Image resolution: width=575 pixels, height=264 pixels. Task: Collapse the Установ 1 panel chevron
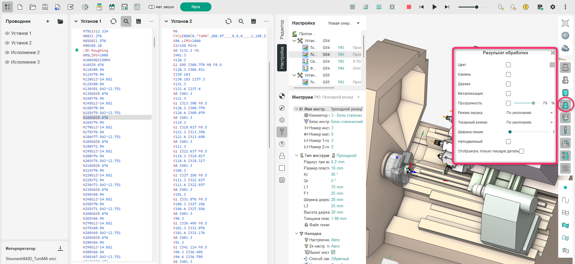(76, 21)
